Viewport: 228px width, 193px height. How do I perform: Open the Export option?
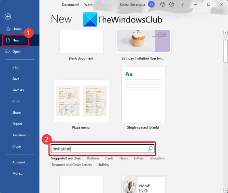17,124
